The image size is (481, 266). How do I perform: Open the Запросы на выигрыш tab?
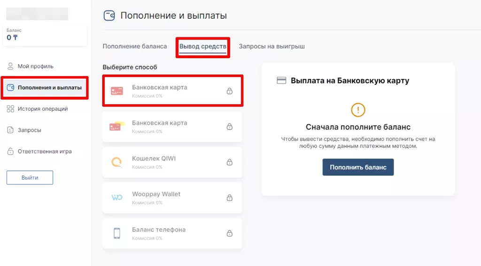coord(272,46)
